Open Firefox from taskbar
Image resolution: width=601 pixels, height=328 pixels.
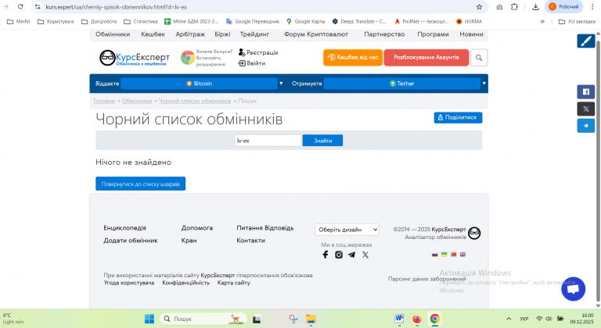coord(416,319)
